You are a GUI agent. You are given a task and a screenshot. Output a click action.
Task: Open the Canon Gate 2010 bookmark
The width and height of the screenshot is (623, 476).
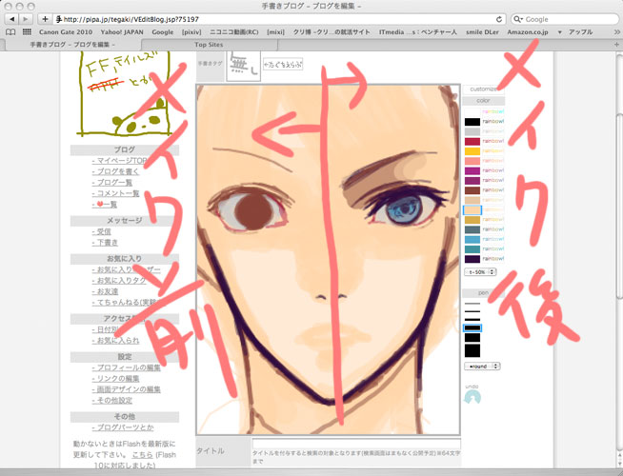66,31
